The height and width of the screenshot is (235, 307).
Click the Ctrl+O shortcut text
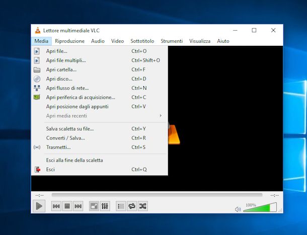pyautogui.click(x=139, y=51)
